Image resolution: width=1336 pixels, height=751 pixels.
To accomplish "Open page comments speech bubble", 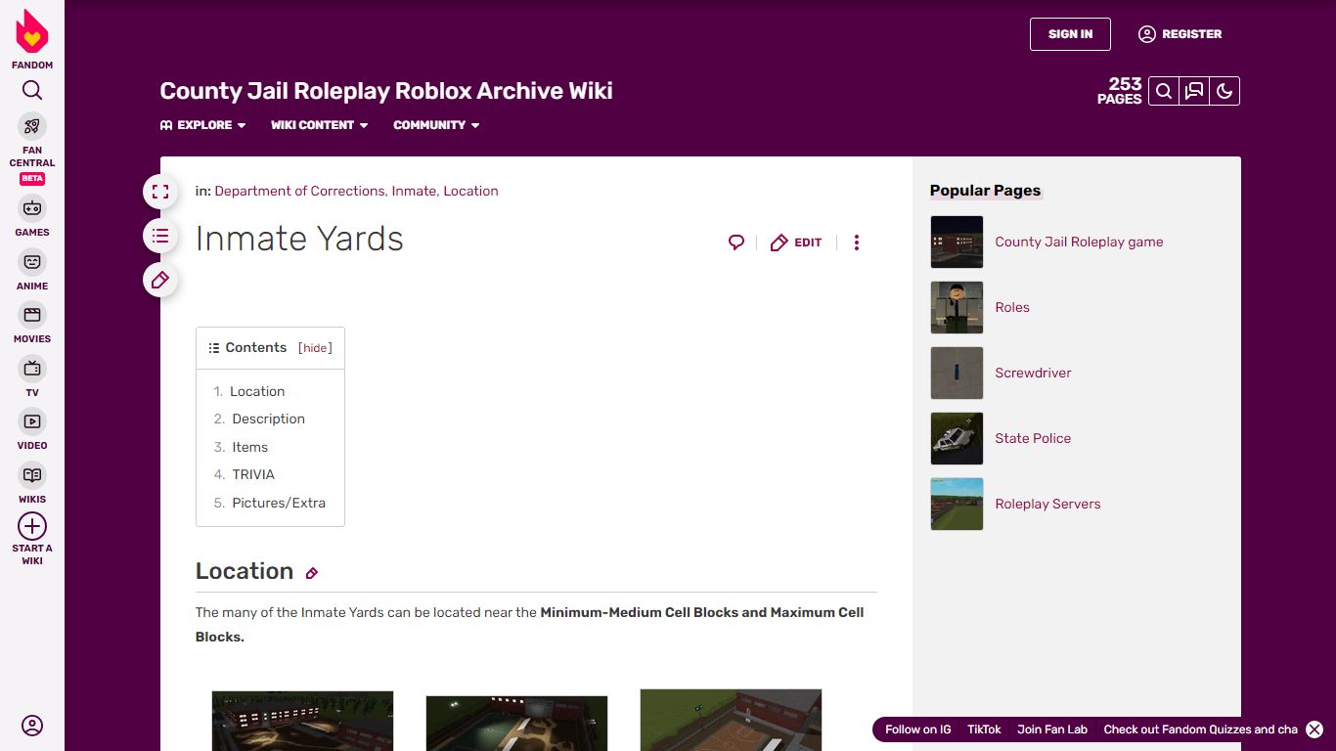I will pos(736,243).
